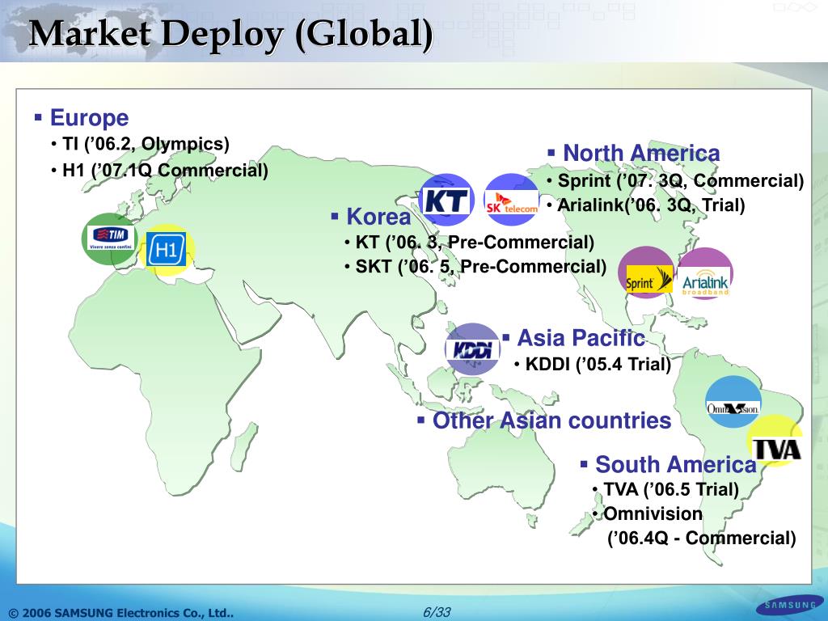Select the Asia Pacific heading
Screen dimensions: 828x621
coord(581,338)
